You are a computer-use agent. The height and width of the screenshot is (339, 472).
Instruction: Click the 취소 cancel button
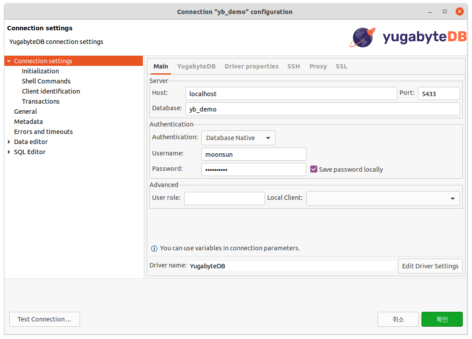click(x=398, y=319)
